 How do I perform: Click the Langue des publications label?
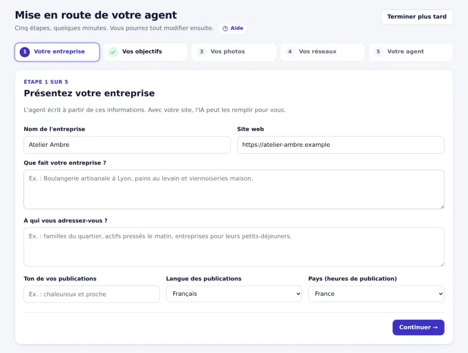(x=204, y=278)
